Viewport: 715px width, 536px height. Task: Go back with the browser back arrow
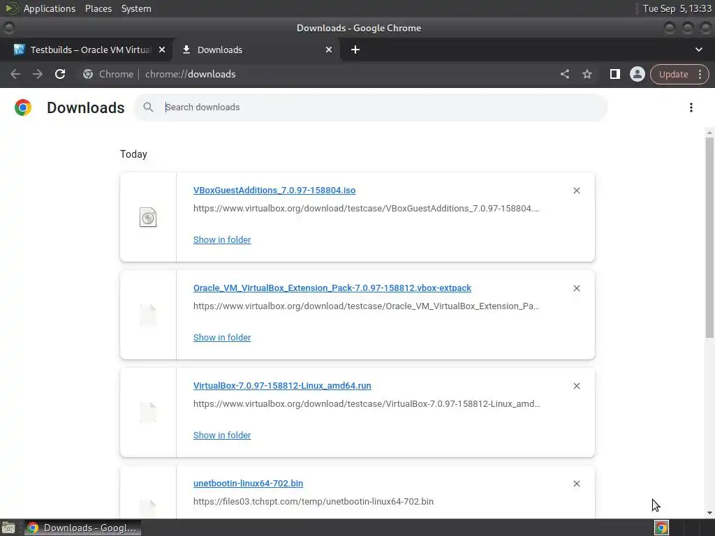(x=15, y=74)
